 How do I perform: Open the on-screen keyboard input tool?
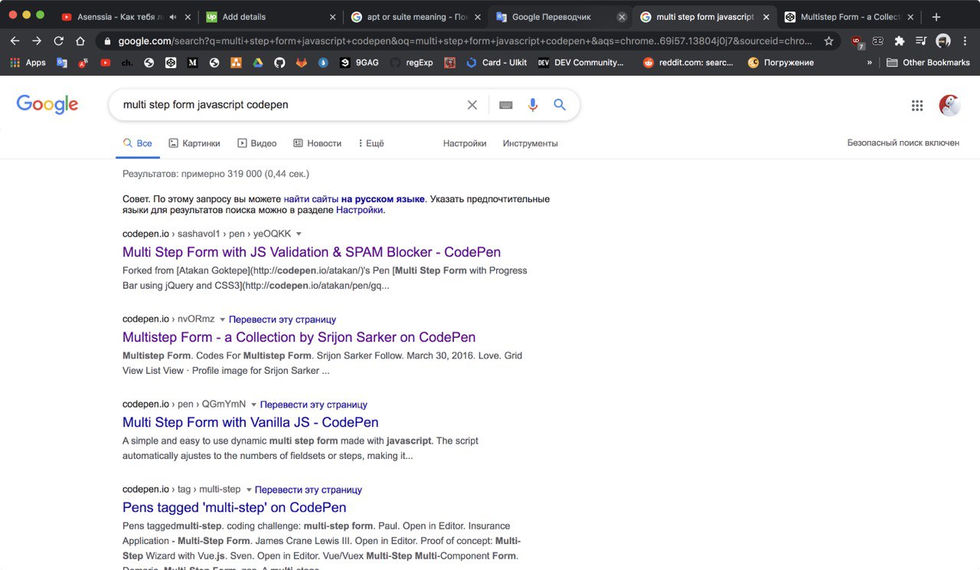[505, 105]
